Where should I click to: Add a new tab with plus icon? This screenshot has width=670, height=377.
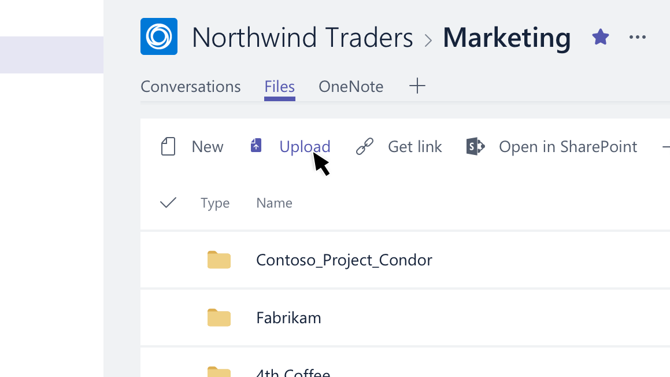click(x=417, y=86)
